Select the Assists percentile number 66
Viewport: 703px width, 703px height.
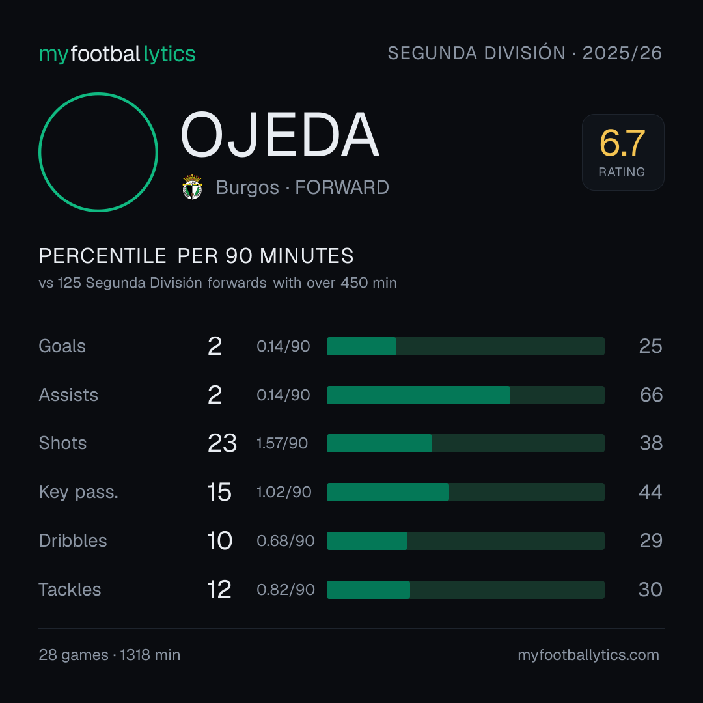[x=651, y=395]
